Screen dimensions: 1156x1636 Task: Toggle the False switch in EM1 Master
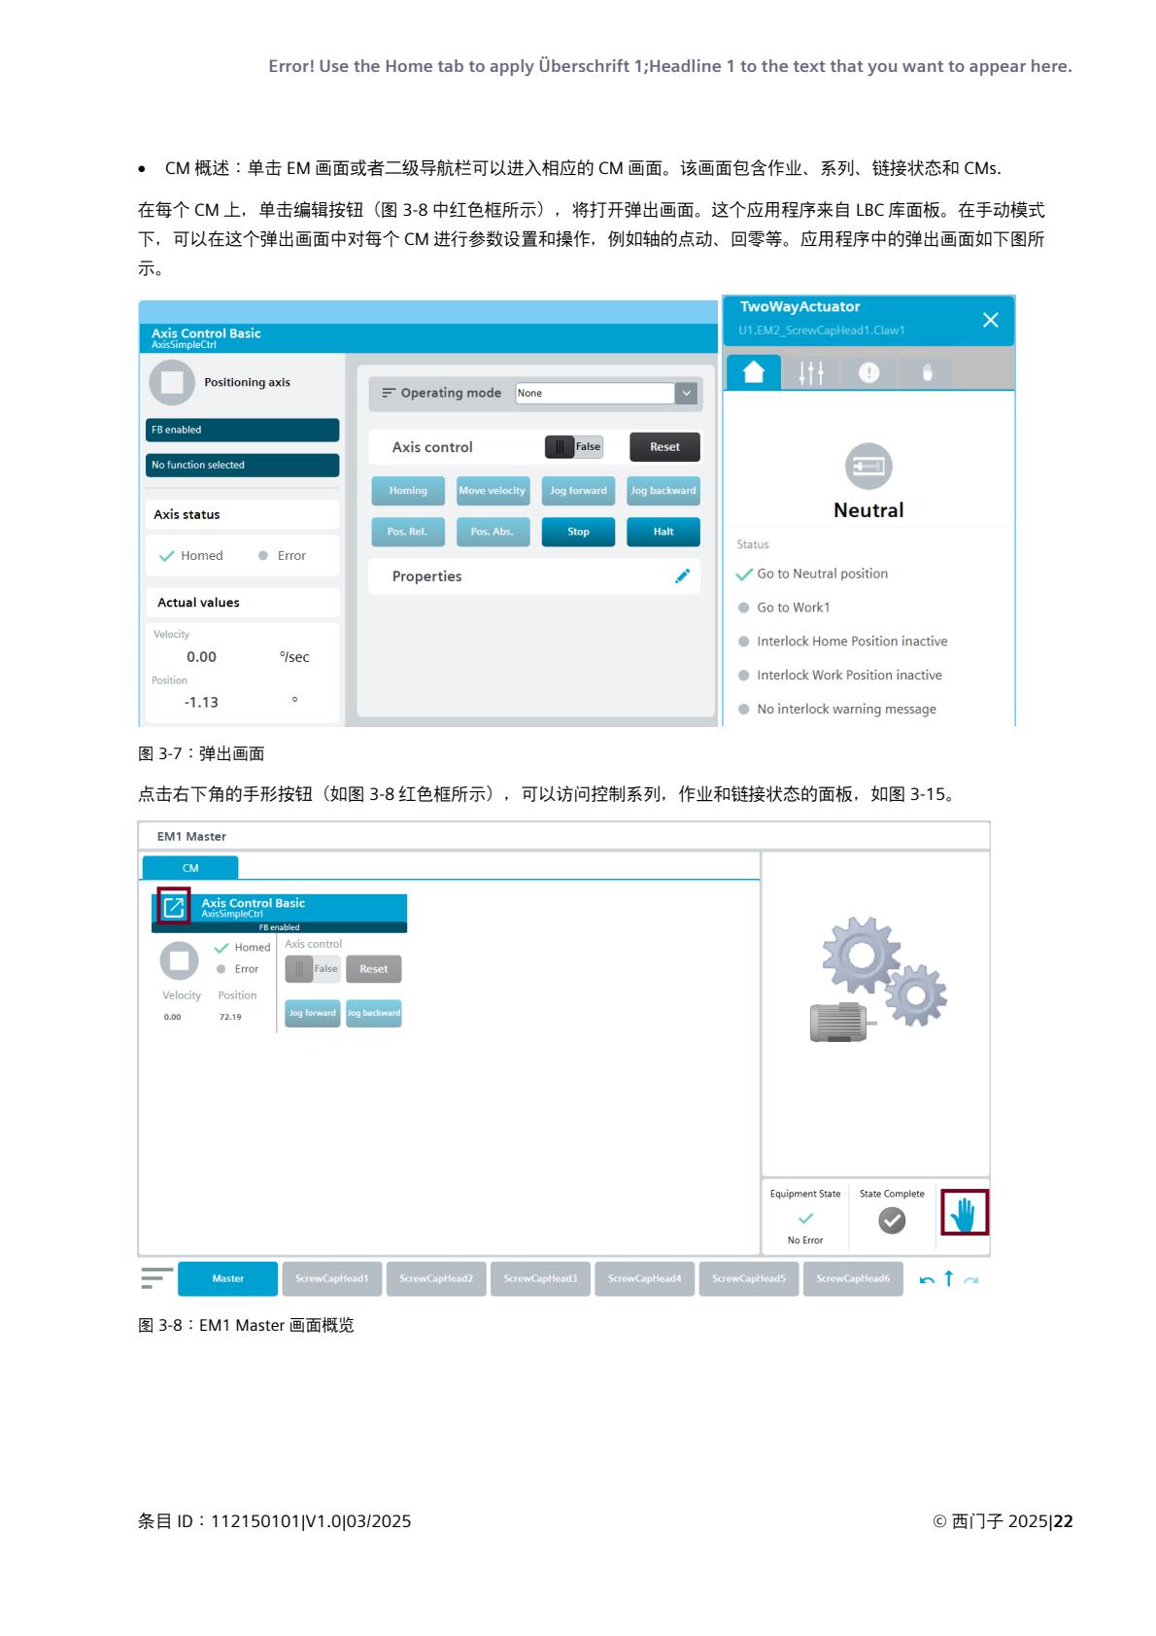(x=313, y=969)
